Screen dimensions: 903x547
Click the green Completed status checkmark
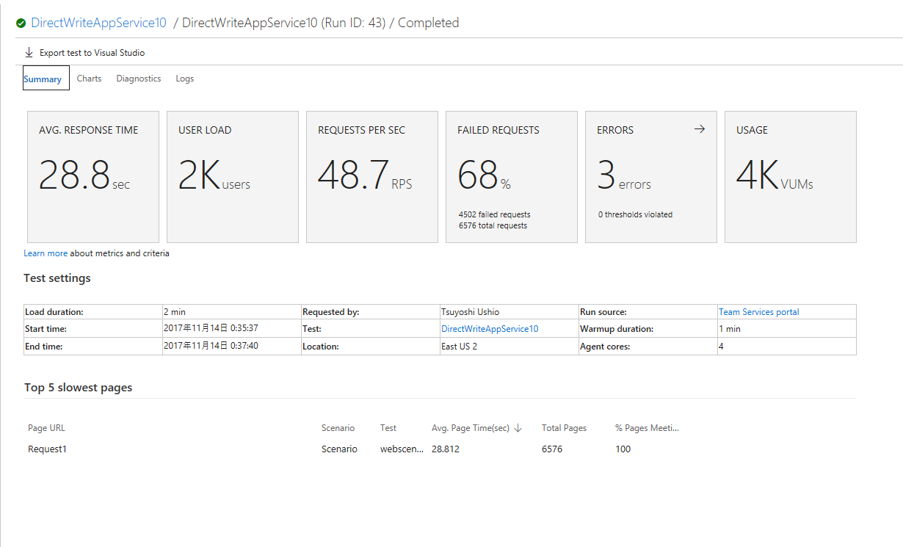point(21,23)
